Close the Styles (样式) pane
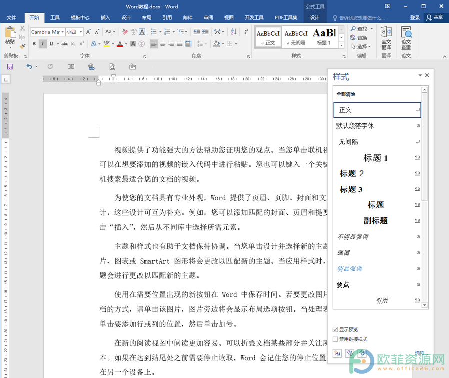Image resolution: width=449 pixels, height=378 pixels. 427,75
